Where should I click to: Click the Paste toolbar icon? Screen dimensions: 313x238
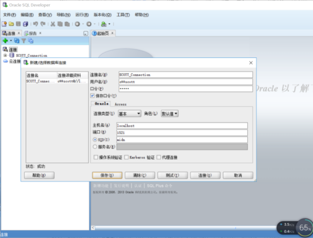[67, 24]
